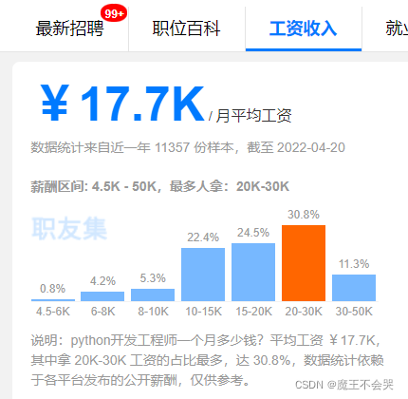
Task: Click the 22.4% percentage label
Action: pyautogui.click(x=203, y=237)
